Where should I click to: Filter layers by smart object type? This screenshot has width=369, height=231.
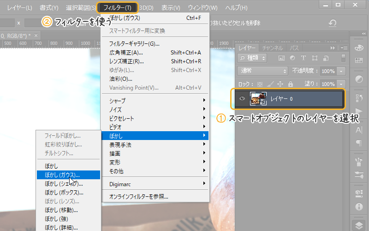pyautogui.click(x=326, y=58)
